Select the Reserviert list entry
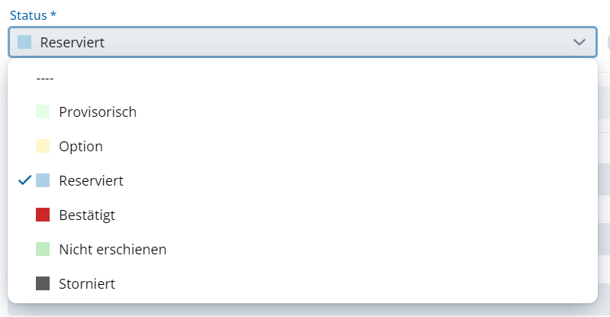The image size is (610, 317). pyautogui.click(x=91, y=180)
